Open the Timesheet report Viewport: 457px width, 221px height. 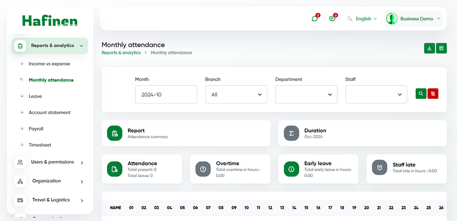(40, 145)
